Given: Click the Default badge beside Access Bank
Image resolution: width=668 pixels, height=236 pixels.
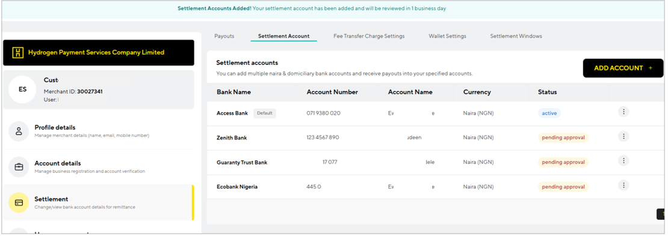Looking at the screenshot, I should [x=265, y=113].
